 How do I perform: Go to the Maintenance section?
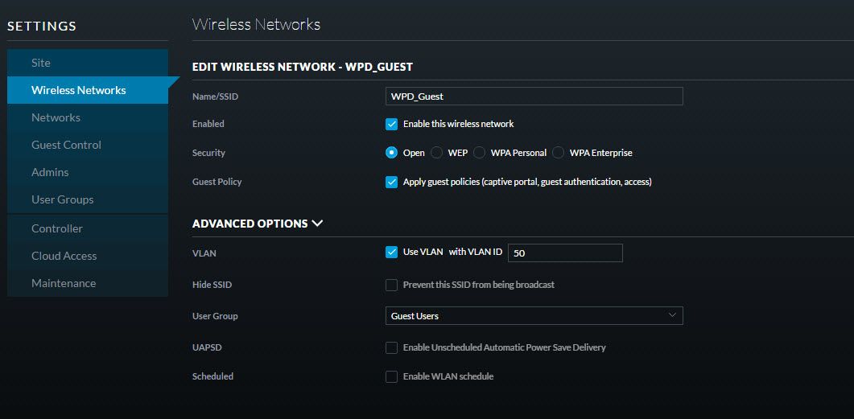[x=64, y=283]
